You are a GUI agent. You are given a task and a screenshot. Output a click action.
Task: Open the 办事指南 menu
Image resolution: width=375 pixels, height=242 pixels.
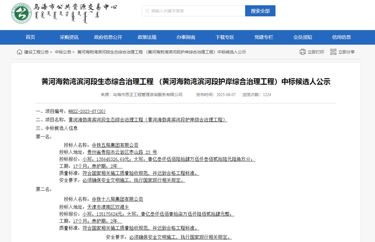coord(186,37)
